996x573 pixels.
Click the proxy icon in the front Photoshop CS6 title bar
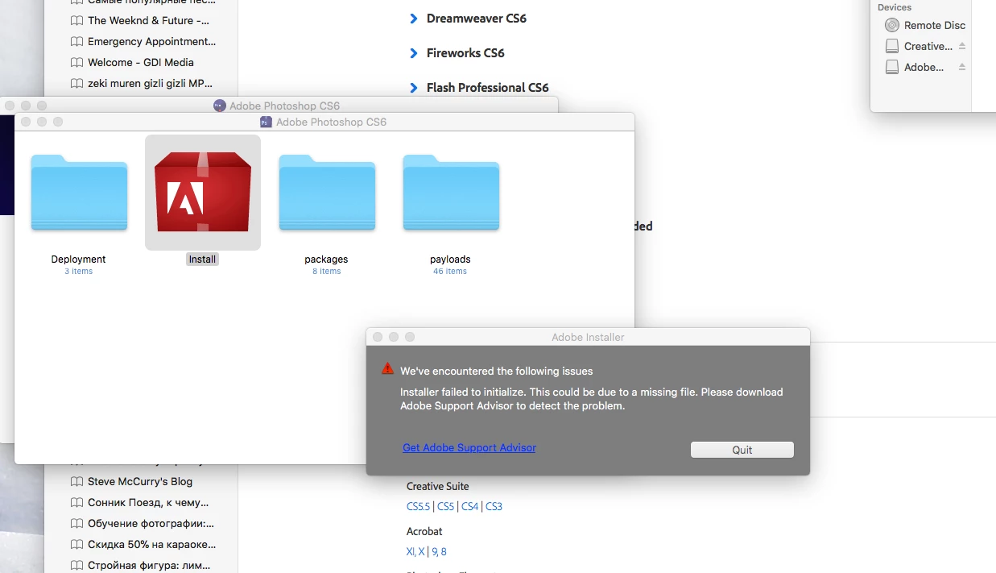click(266, 122)
